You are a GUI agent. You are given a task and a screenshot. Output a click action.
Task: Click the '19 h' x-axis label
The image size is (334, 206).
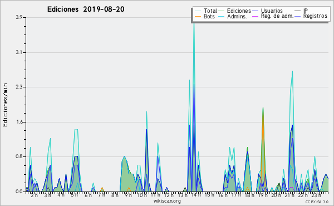pyautogui.click(x=263, y=195)
